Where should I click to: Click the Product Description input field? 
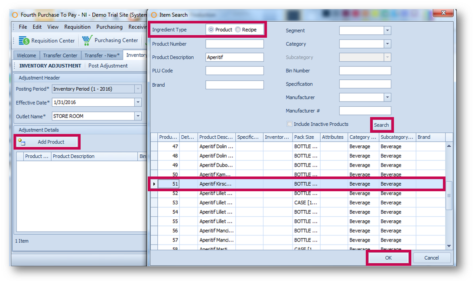pyautogui.click(x=234, y=57)
